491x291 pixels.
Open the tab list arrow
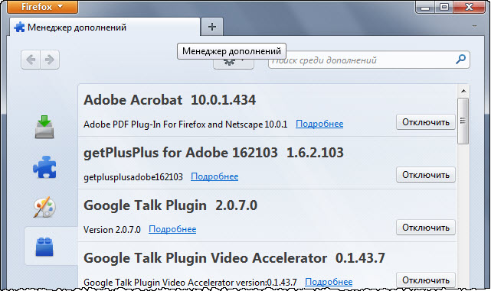point(474,26)
